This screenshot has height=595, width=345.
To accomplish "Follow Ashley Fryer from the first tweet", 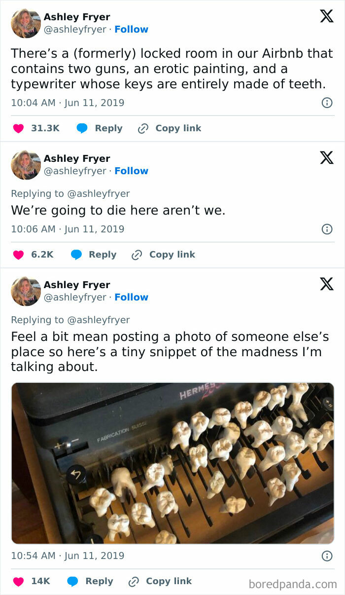I will 131,29.
